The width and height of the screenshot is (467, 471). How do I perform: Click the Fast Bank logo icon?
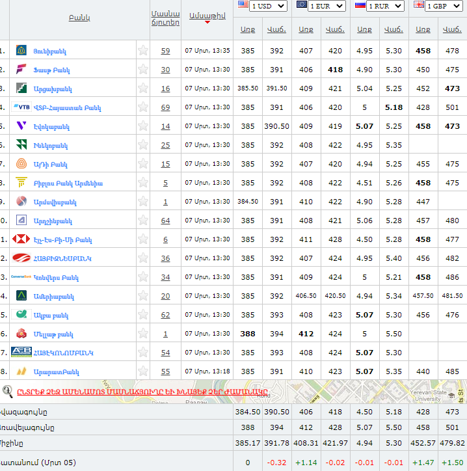pos(21,70)
